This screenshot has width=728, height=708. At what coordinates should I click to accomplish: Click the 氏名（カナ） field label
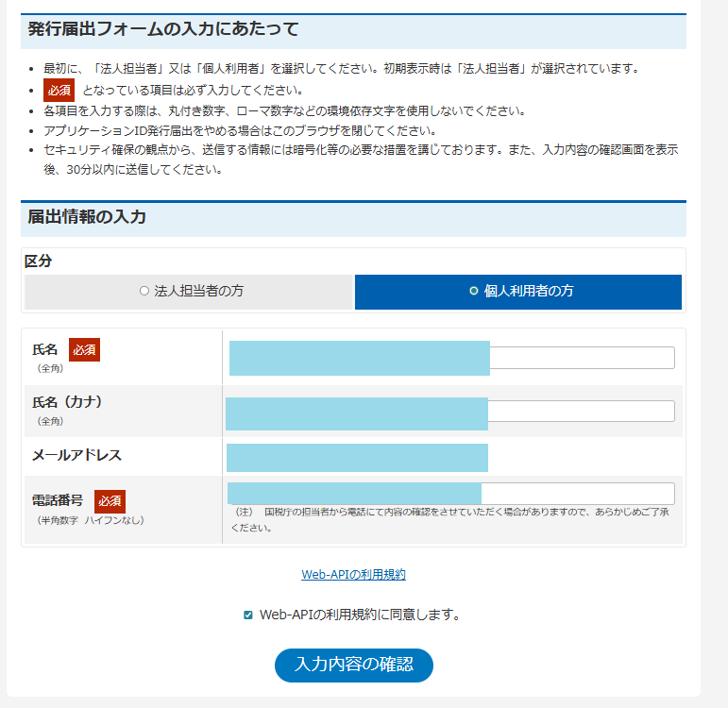[67, 402]
